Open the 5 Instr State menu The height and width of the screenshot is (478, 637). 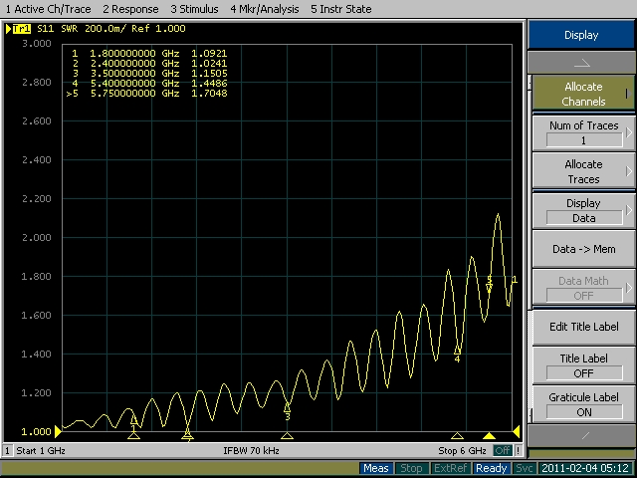tap(340, 9)
